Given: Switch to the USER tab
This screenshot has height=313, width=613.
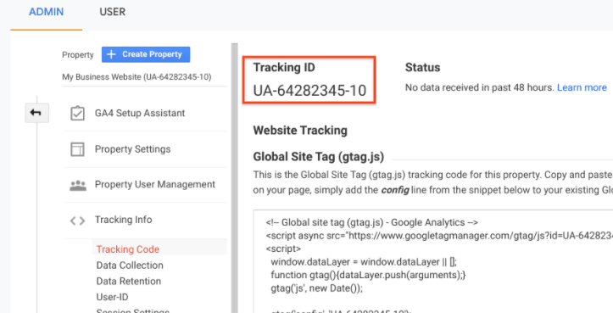Looking at the screenshot, I should [x=113, y=12].
